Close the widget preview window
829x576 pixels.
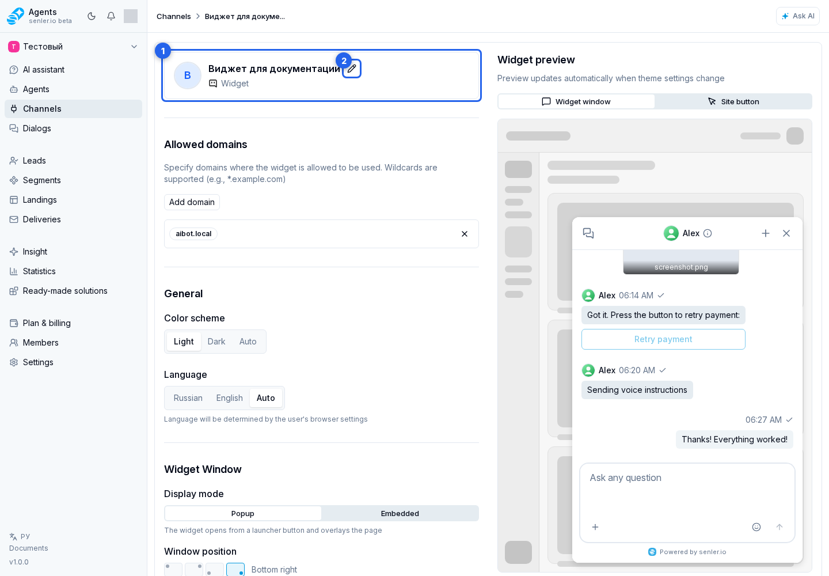[x=786, y=233]
